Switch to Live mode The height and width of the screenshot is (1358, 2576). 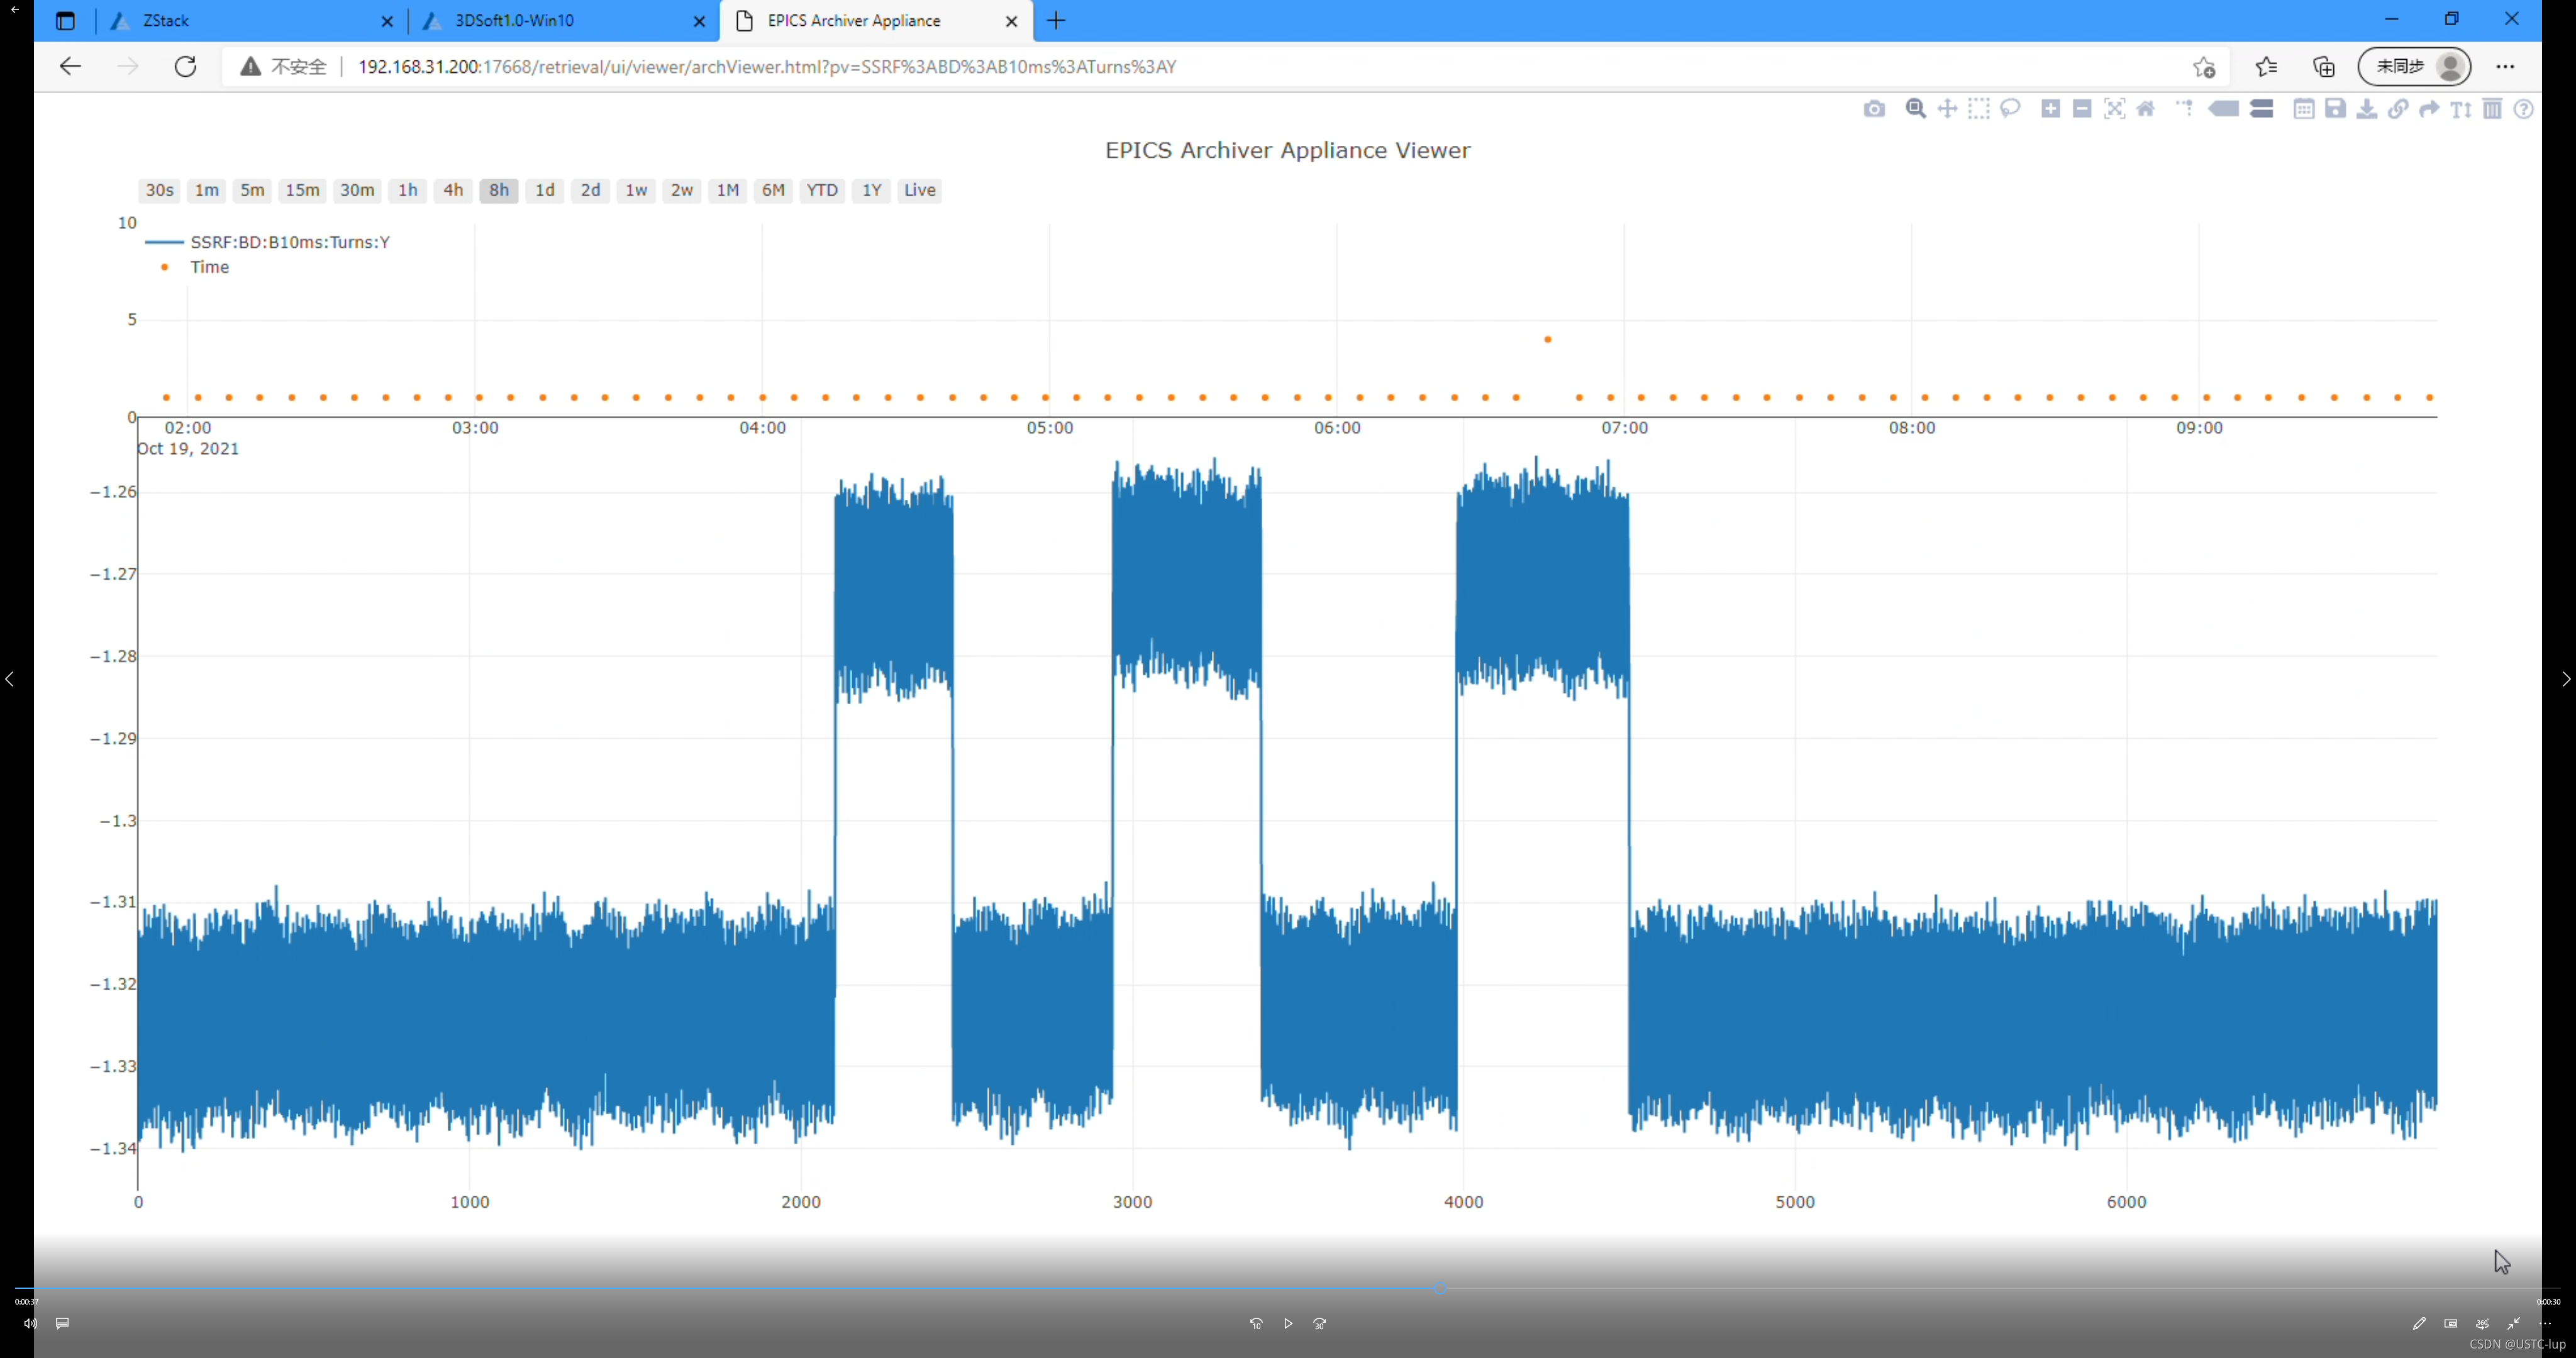click(919, 190)
